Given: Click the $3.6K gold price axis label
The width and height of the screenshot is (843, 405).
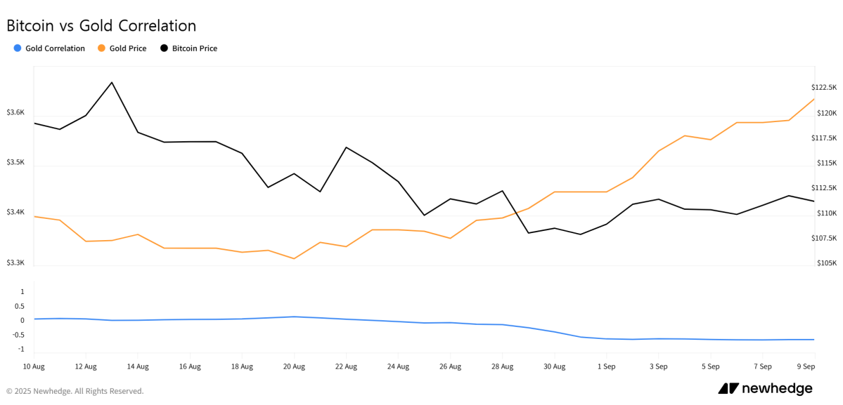Looking at the screenshot, I should (15, 112).
